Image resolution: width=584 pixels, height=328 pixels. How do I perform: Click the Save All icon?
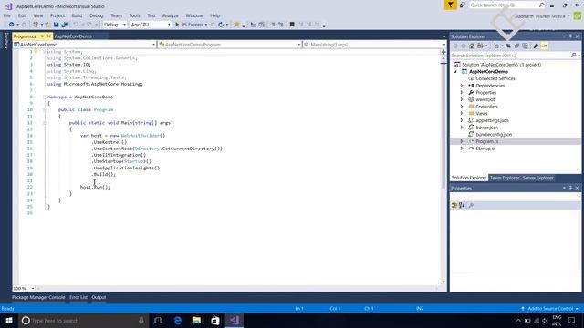[x=64, y=25]
